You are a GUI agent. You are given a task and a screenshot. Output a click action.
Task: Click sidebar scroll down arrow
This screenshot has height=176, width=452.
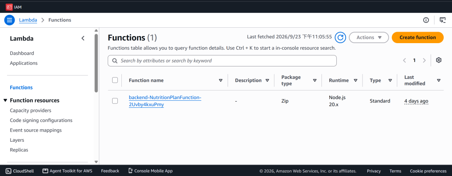pyautogui.click(x=96, y=162)
